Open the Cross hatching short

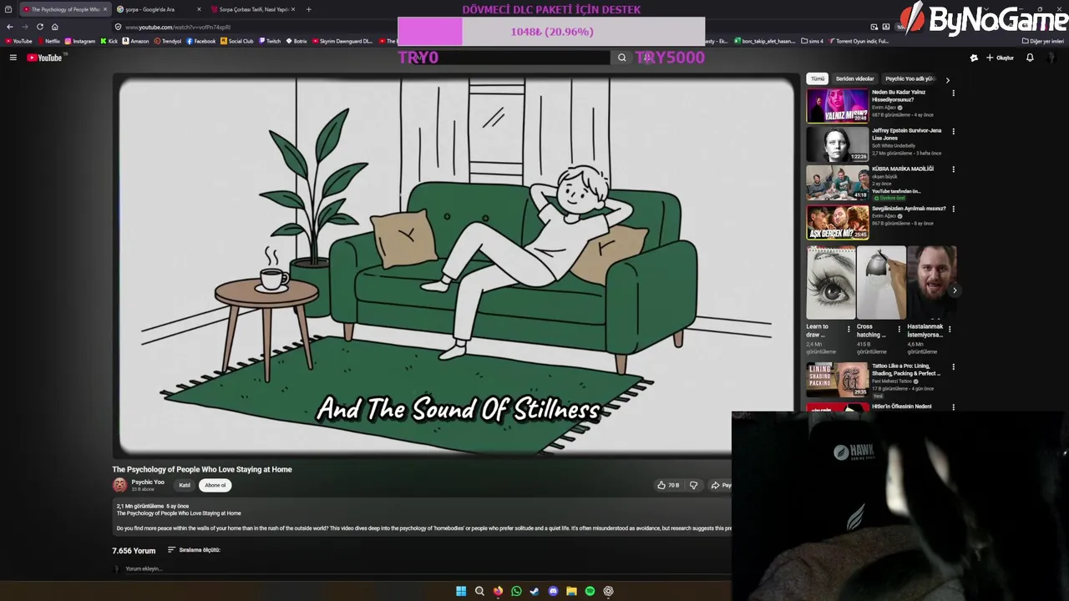click(880, 284)
